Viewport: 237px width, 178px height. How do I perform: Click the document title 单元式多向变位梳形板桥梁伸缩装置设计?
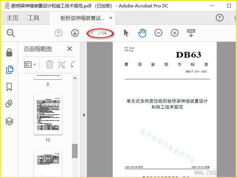(x=167, y=101)
